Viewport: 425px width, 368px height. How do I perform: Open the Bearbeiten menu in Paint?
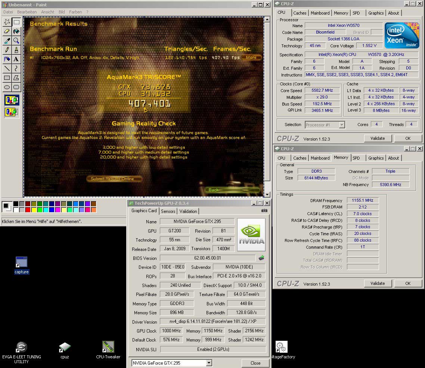coord(27,12)
